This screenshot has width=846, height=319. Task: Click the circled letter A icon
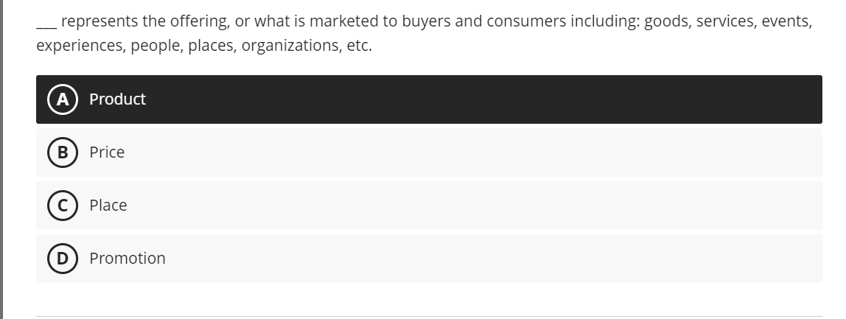pos(63,99)
